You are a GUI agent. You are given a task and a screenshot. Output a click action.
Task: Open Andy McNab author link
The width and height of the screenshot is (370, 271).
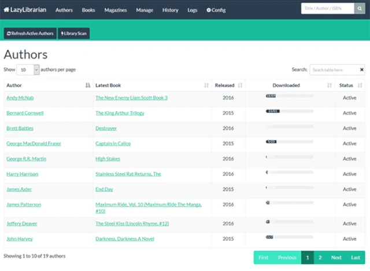click(x=20, y=98)
